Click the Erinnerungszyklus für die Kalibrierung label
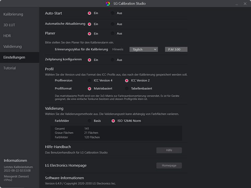Viewport: 251px width, 188px height. point(81,49)
